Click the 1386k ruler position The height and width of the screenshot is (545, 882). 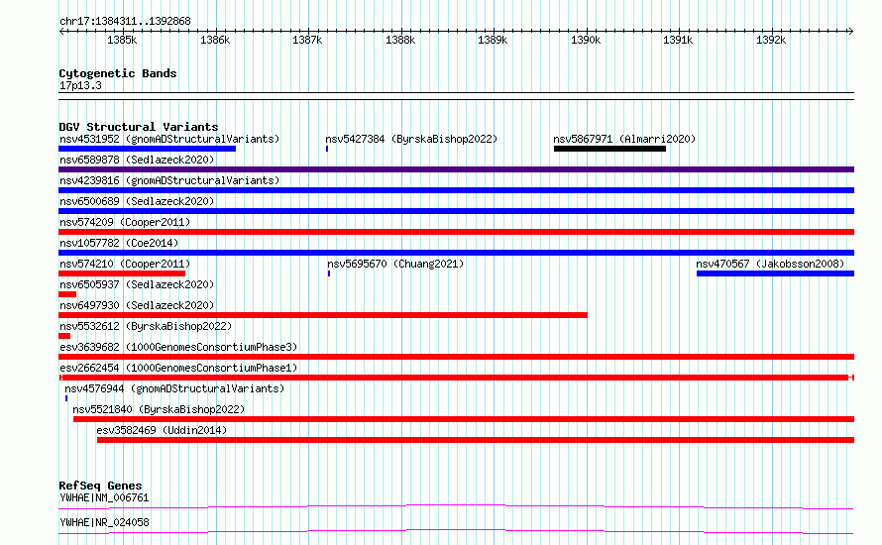click(215, 40)
